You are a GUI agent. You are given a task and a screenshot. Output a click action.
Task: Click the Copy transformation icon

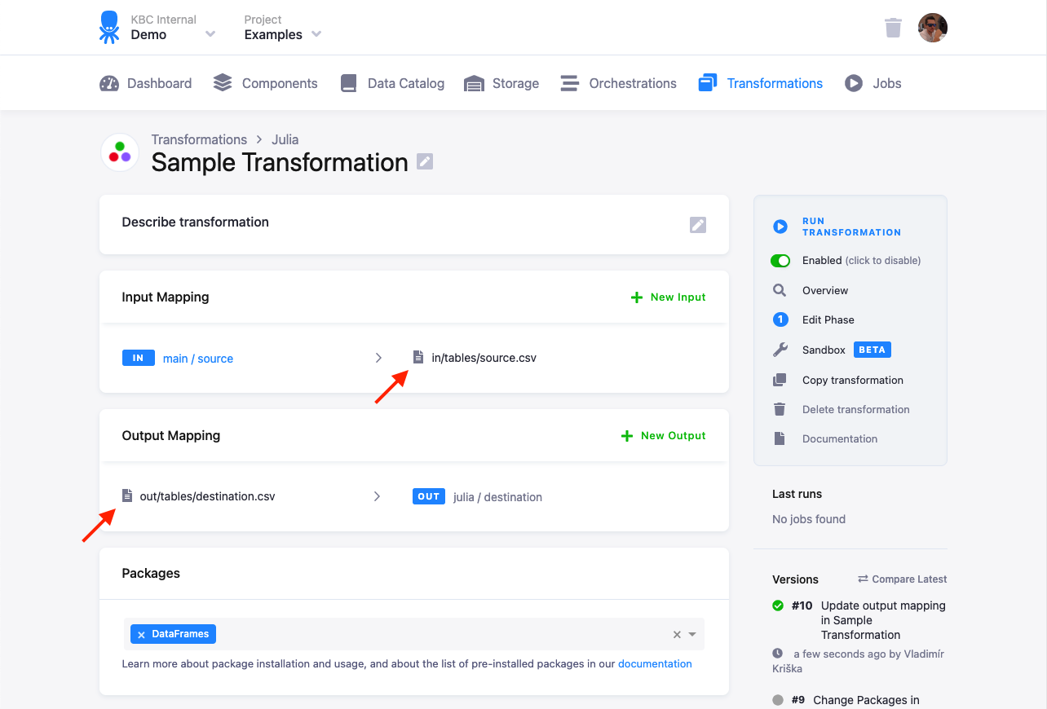[780, 380]
